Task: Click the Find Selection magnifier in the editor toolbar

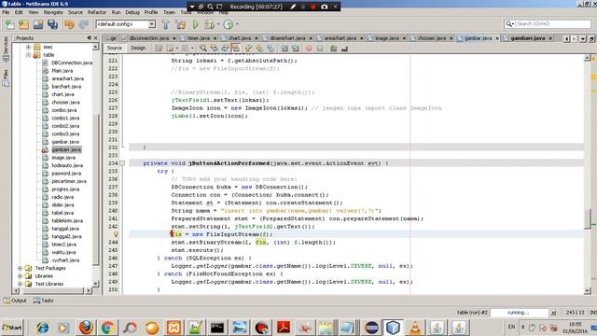Action: click(x=203, y=49)
